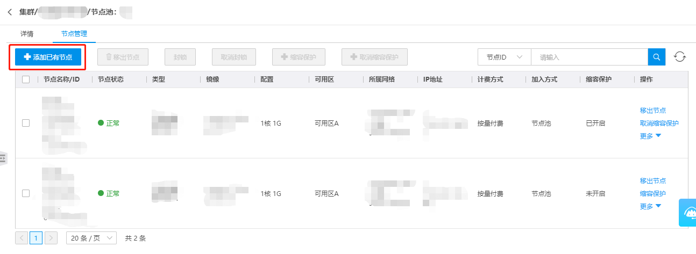Select the second node row checkbox
This screenshot has height=254, width=696.
[26, 193]
